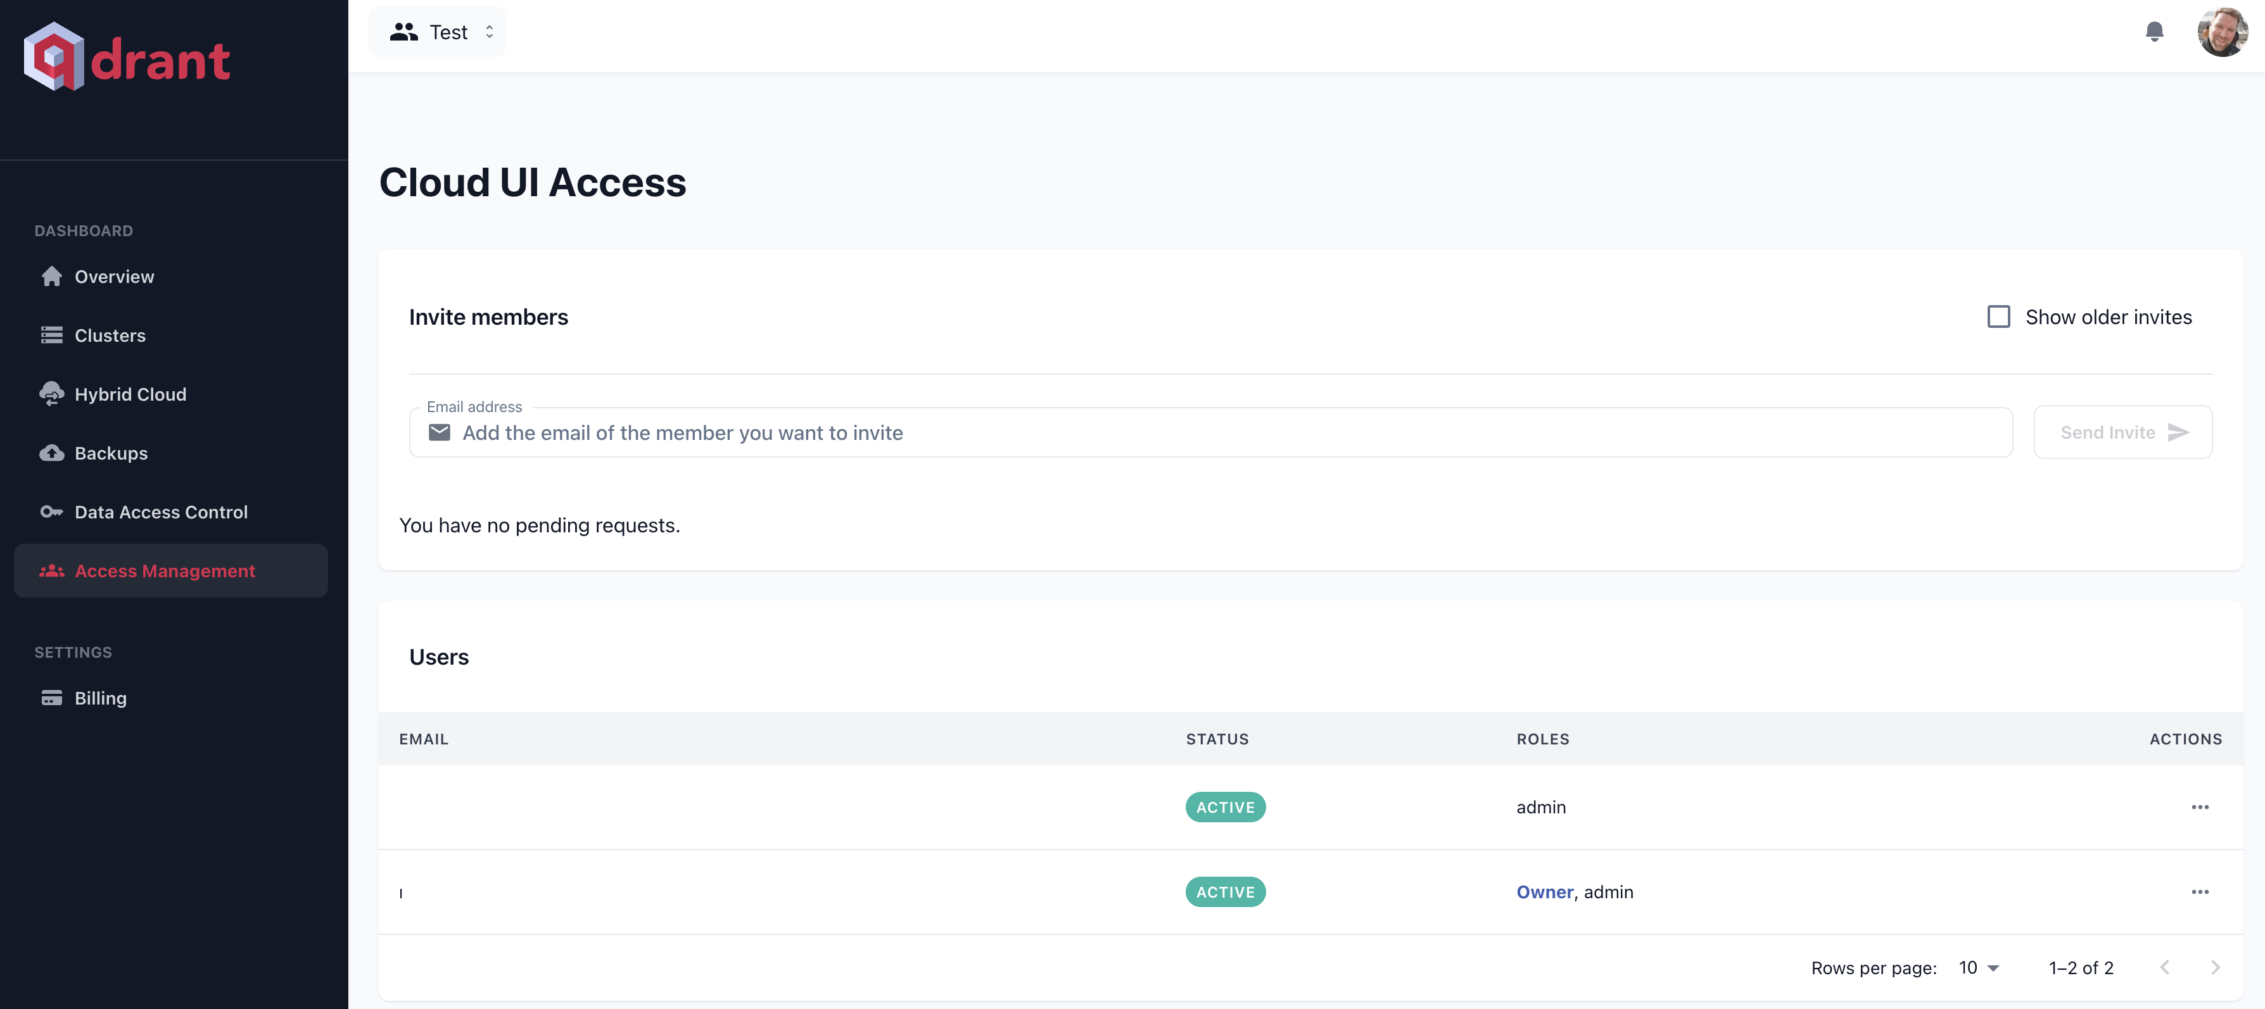Click the Owner role link

point(1544,892)
